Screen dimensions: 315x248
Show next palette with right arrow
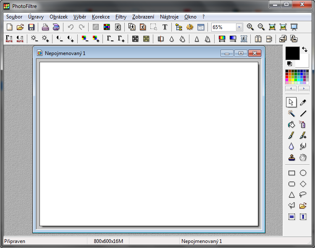point(304,89)
